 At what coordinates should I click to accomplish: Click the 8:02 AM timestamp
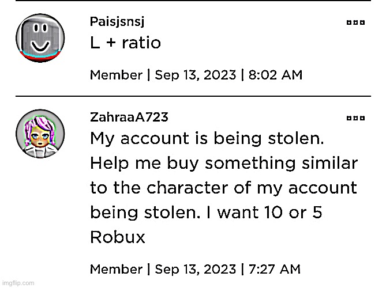275,75
